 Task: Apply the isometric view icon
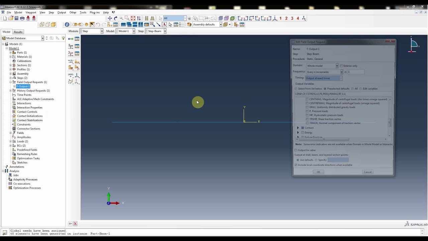pyautogui.click(x=275, y=18)
